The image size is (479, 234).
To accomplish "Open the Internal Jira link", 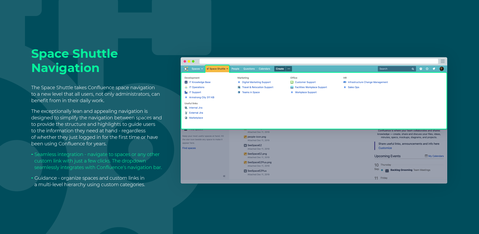I will tap(196, 108).
